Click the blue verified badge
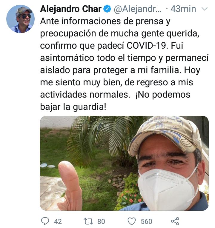 (x=107, y=9)
